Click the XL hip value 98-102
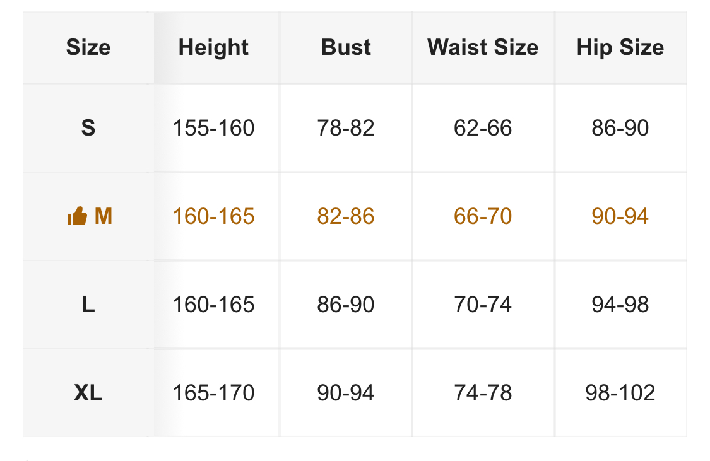Screen dimensions: 710x461 point(620,393)
